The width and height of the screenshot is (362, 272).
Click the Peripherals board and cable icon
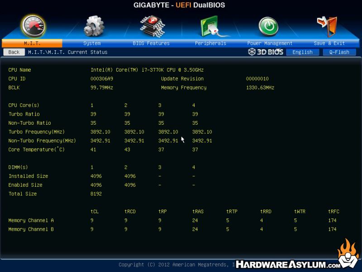(x=214, y=26)
